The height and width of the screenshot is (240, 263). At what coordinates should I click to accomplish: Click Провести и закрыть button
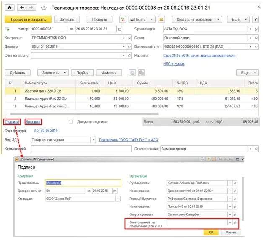tap(28, 19)
